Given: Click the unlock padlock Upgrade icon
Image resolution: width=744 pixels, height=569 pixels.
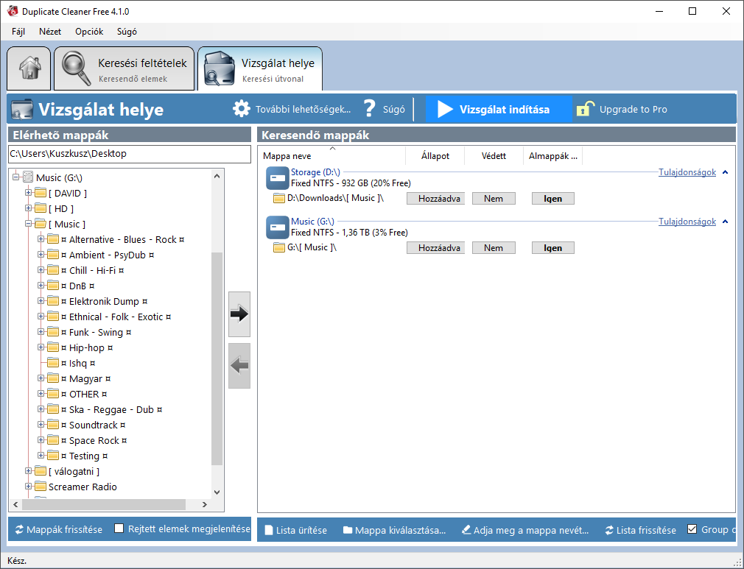Looking at the screenshot, I should tap(586, 109).
